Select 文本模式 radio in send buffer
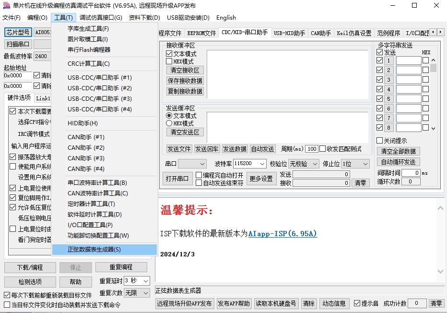This screenshot has width=447, height=313. pos(169,116)
